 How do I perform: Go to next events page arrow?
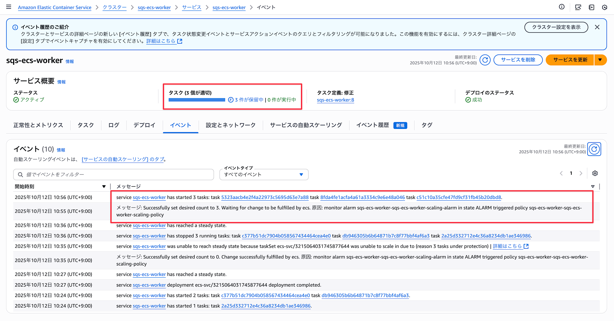click(581, 173)
